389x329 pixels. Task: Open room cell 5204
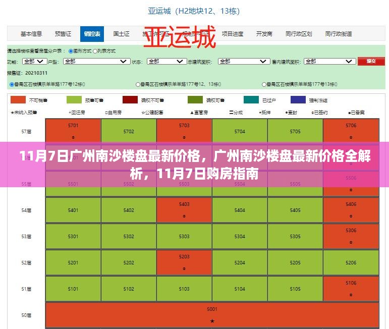pyautogui.click(x=240, y=262)
